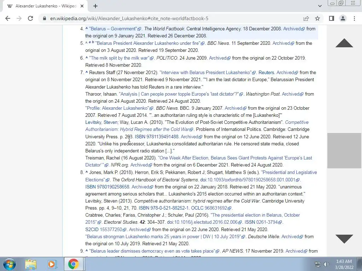This screenshot has height=271, width=362.
Task: Open Archived link after NPR.org
Action: [141, 165]
